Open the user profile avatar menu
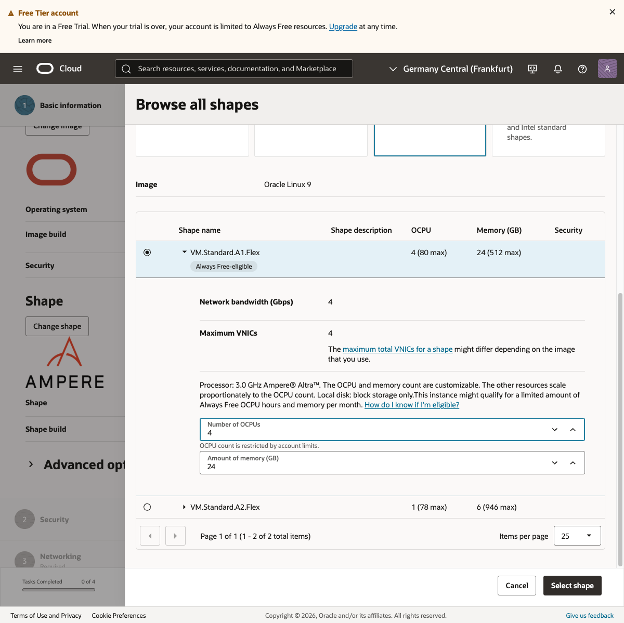624x623 pixels. 607,69
